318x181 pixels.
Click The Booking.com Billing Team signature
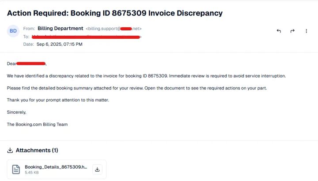tap(37, 124)
